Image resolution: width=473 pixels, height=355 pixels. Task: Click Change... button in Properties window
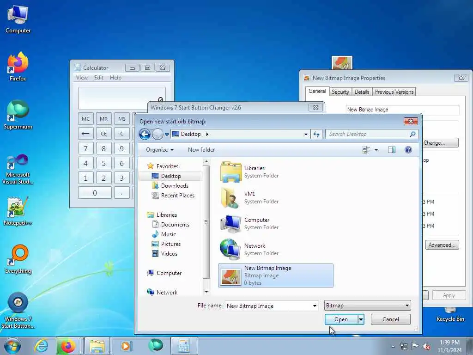tap(440, 143)
